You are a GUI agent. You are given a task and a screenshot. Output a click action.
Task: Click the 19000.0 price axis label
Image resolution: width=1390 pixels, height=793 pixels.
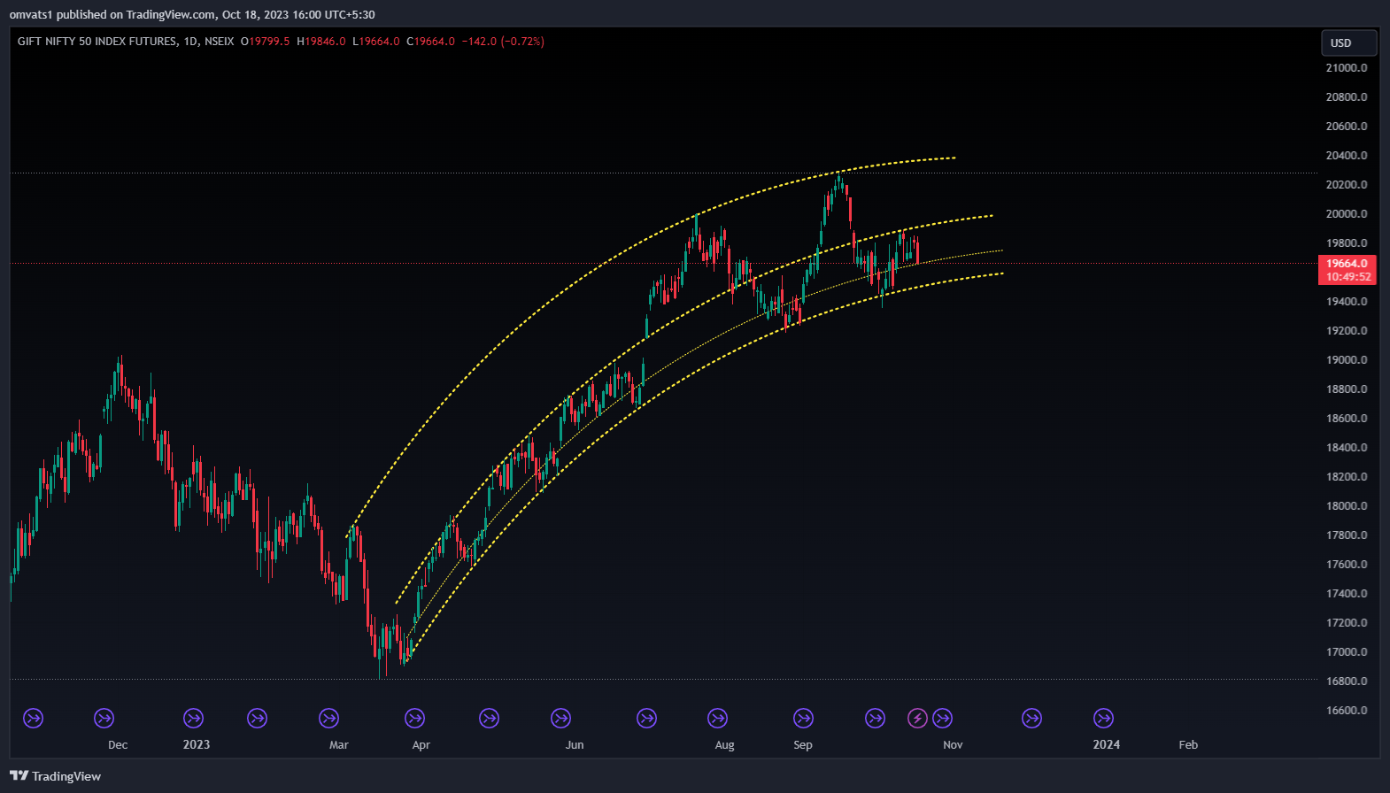(x=1347, y=360)
